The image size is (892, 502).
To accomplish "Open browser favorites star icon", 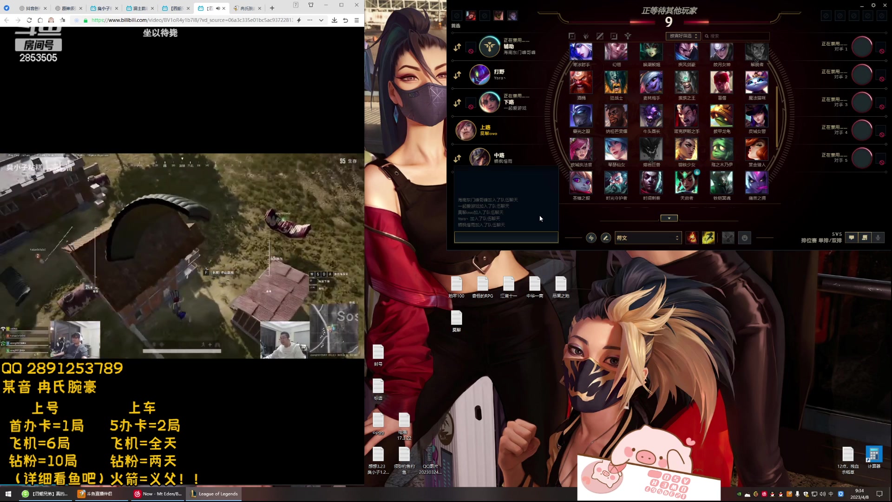I will point(62,20).
